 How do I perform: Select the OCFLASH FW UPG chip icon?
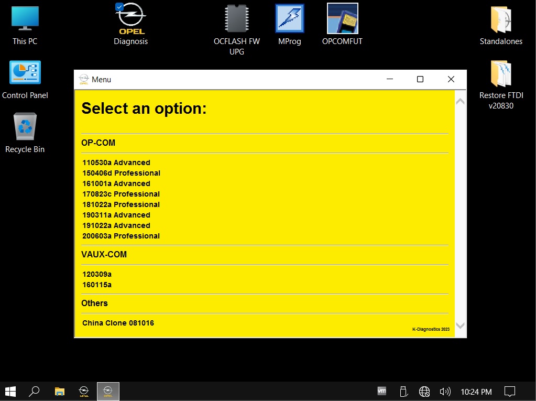236,29
